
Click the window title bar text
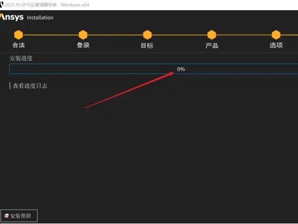pos(47,5)
